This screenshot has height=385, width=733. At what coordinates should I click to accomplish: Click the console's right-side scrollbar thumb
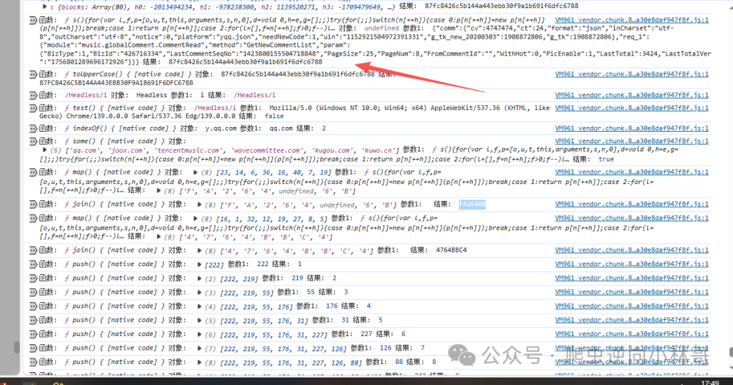click(x=731, y=352)
